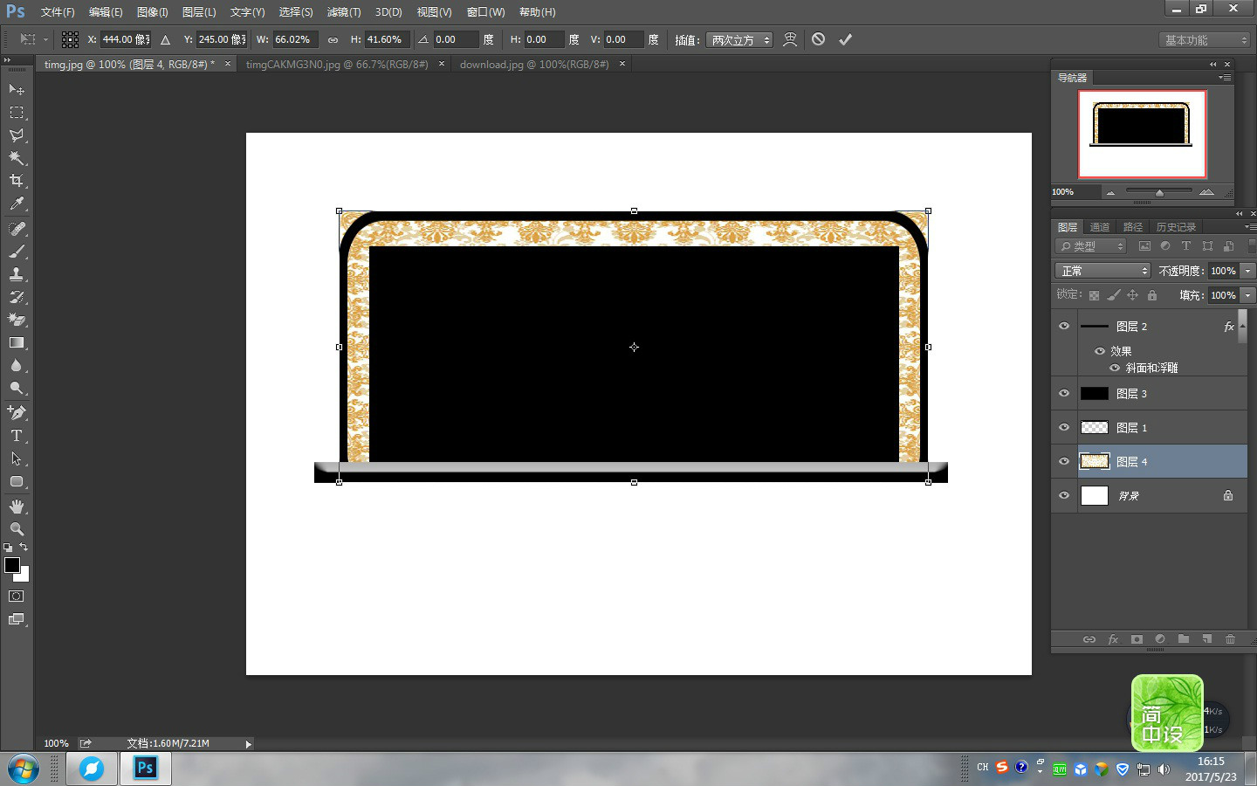Create a new layer with the page icon
This screenshot has height=786, width=1257.
(x=1206, y=639)
